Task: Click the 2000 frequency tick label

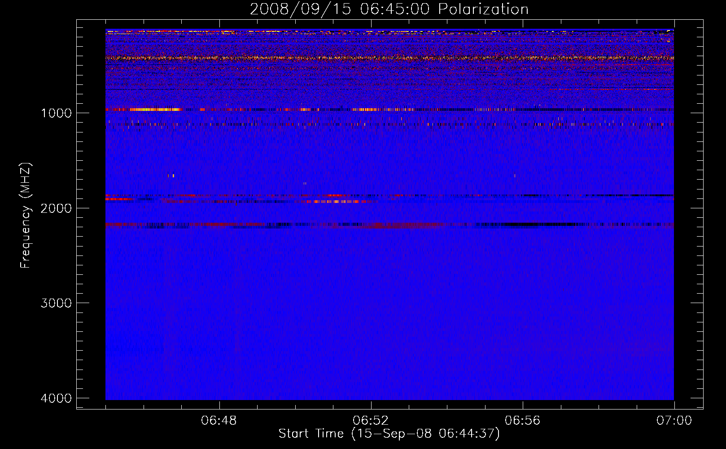Action: [56, 208]
